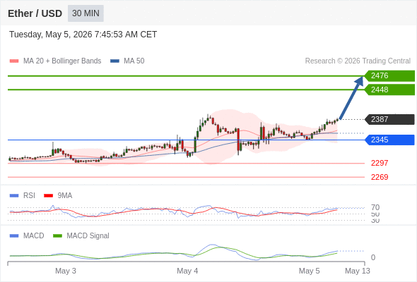The width and height of the screenshot is (417, 282).
Task: Select the 2448 green target label
Action: click(389, 90)
